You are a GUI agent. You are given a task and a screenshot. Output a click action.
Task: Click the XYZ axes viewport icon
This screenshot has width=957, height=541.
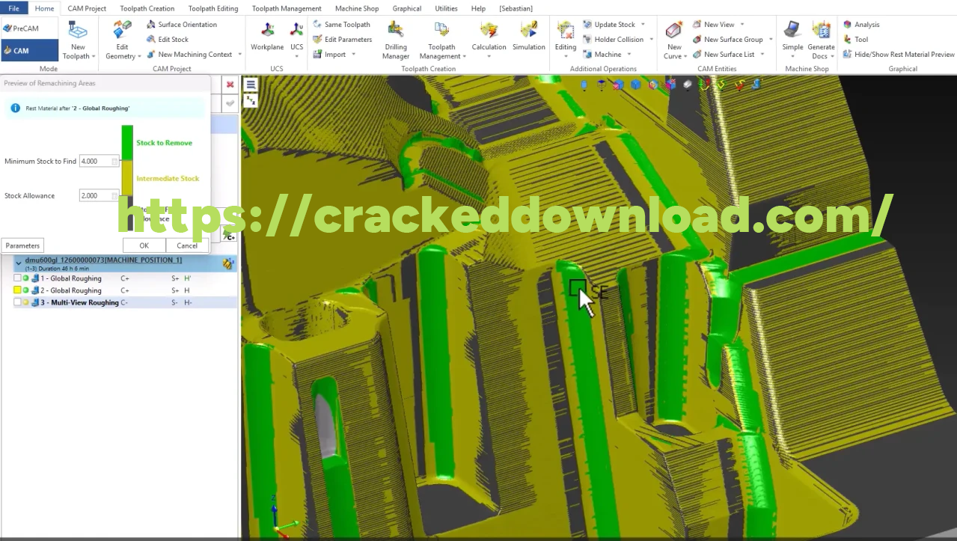[x=251, y=100]
